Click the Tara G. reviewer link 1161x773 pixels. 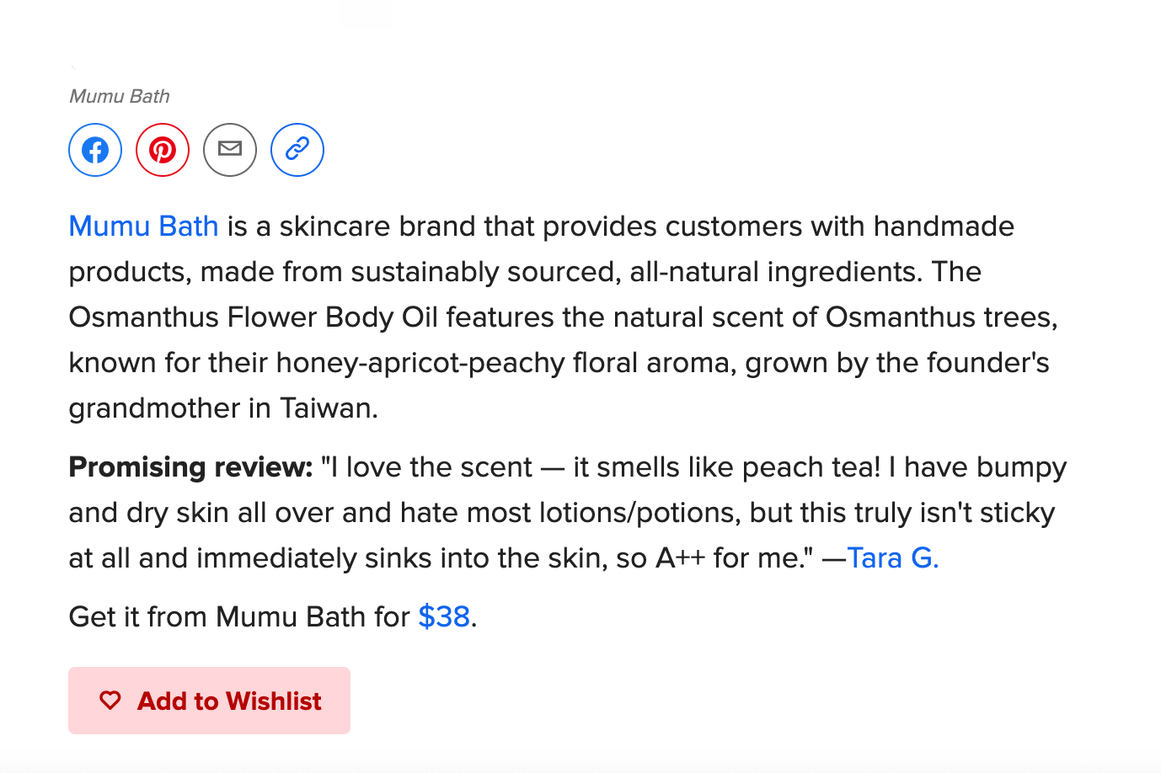click(x=893, y=557)
